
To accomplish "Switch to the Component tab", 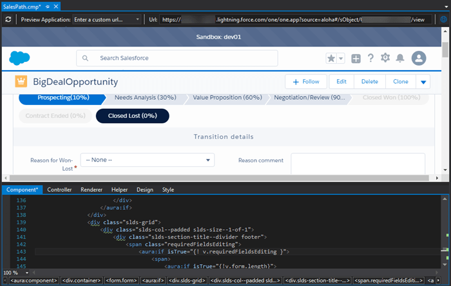I will click(22, 190).
